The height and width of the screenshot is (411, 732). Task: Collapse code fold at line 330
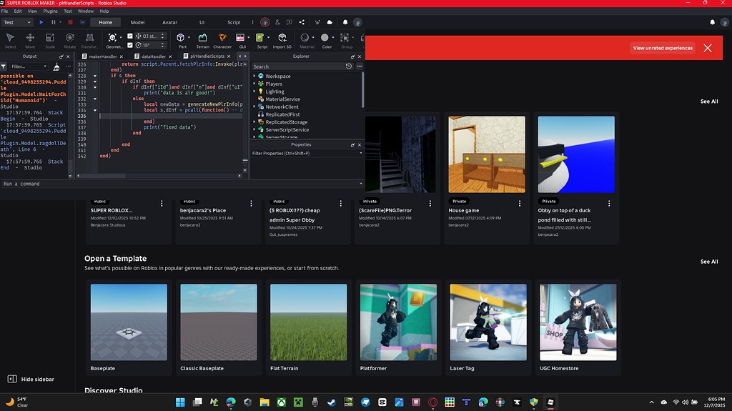(x=95, y=87)
